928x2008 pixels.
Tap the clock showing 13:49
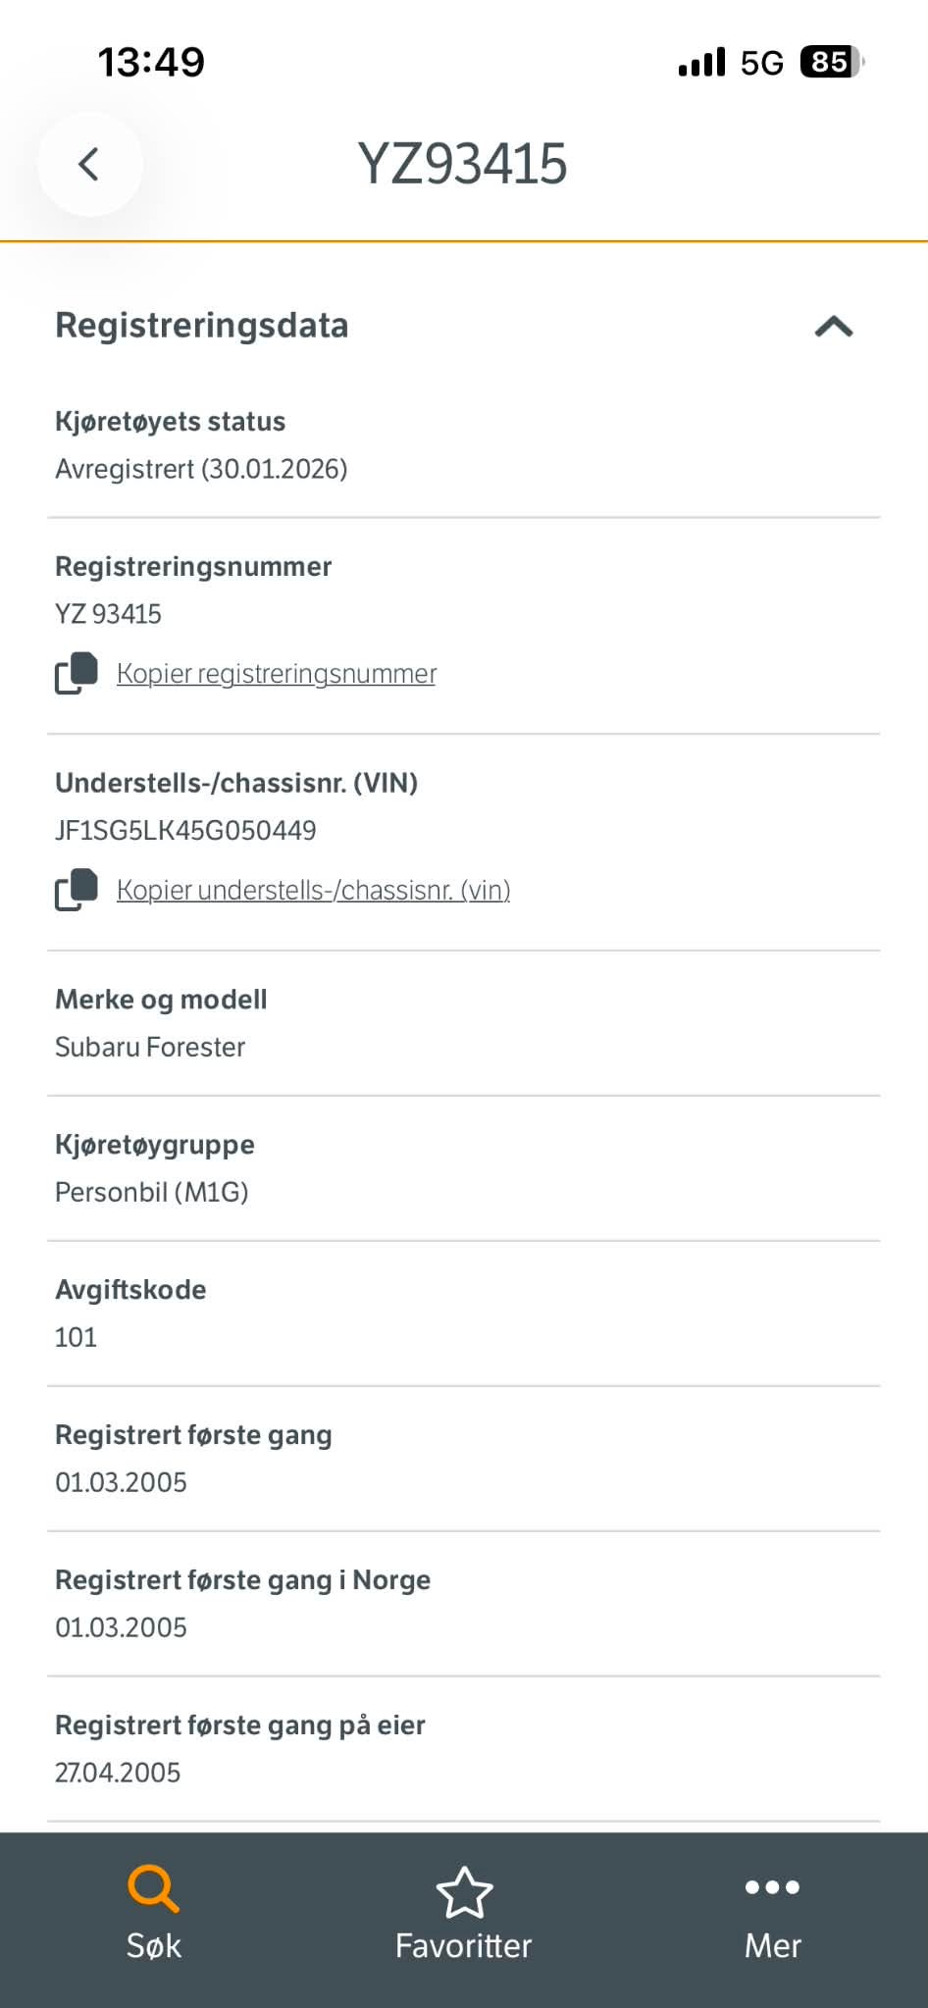click(151, 63)
